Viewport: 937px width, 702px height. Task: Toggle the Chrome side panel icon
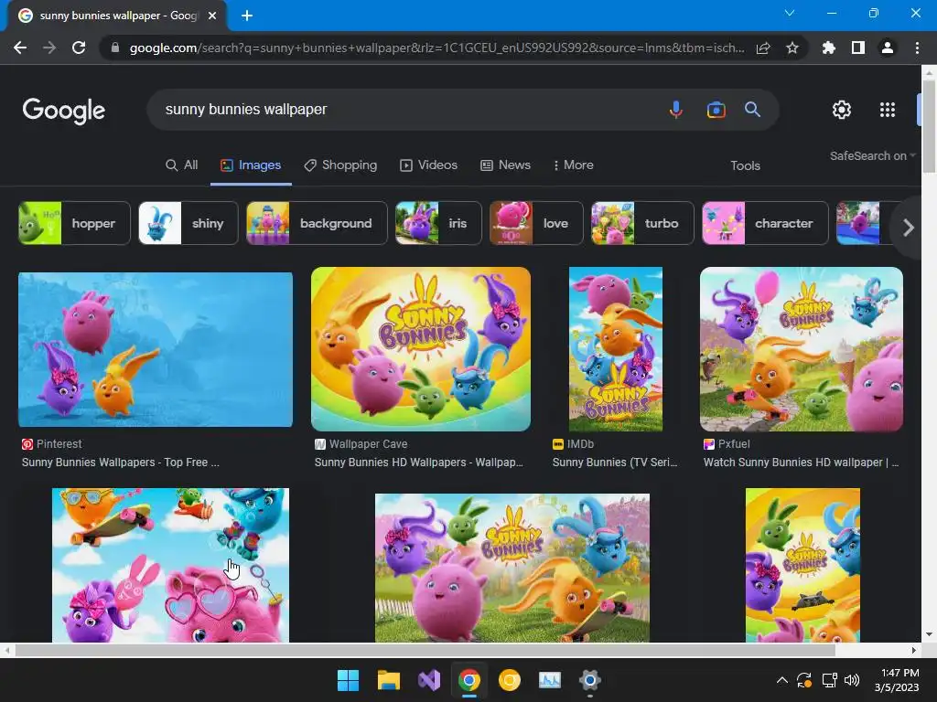[x=858, y=48]
